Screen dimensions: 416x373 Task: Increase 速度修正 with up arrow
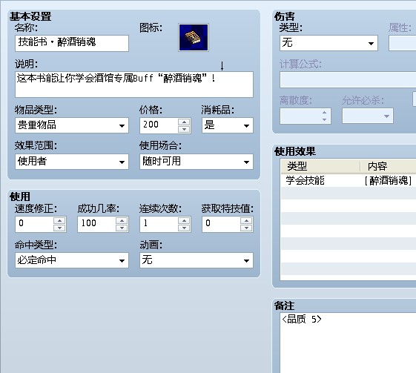[x=59, y=220]
